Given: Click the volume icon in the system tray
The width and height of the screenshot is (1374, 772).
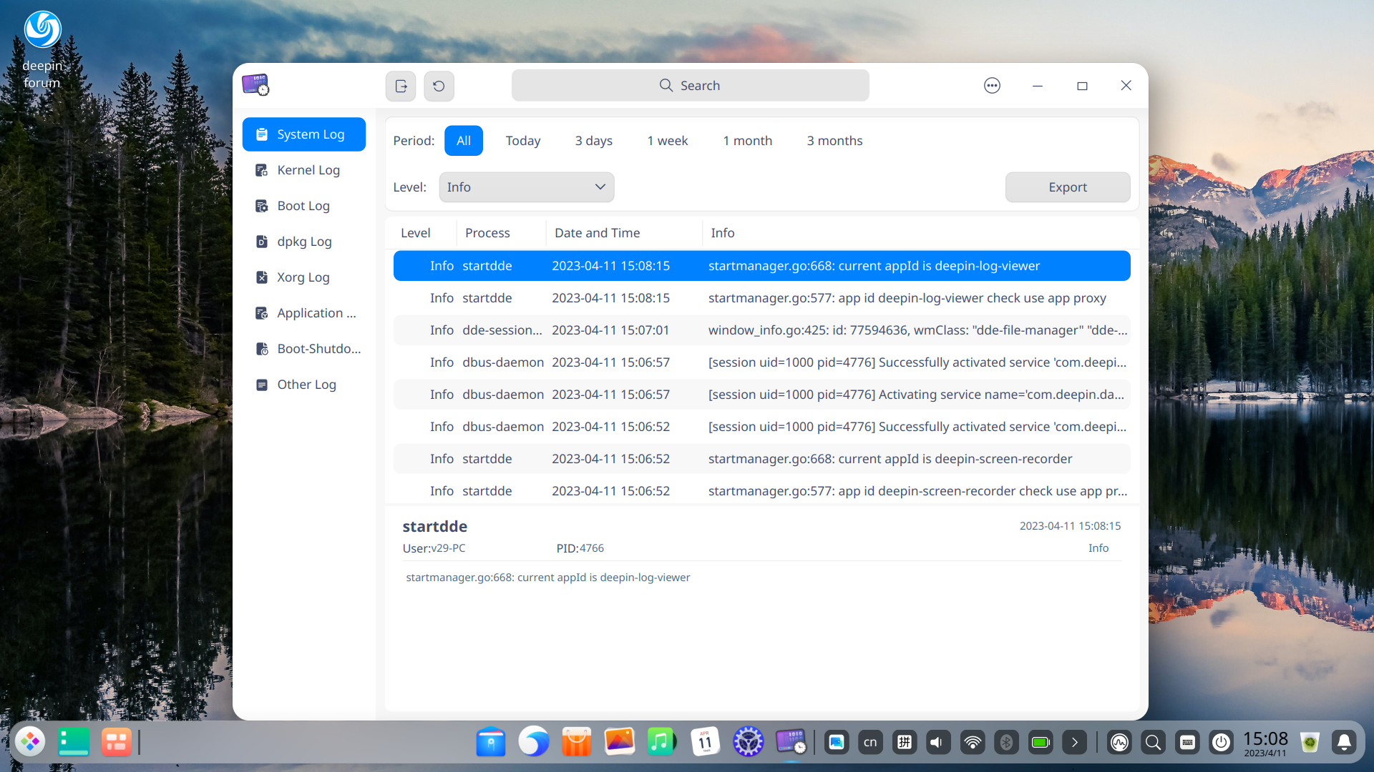Looking at the screenshot, I should coord(937,742).
